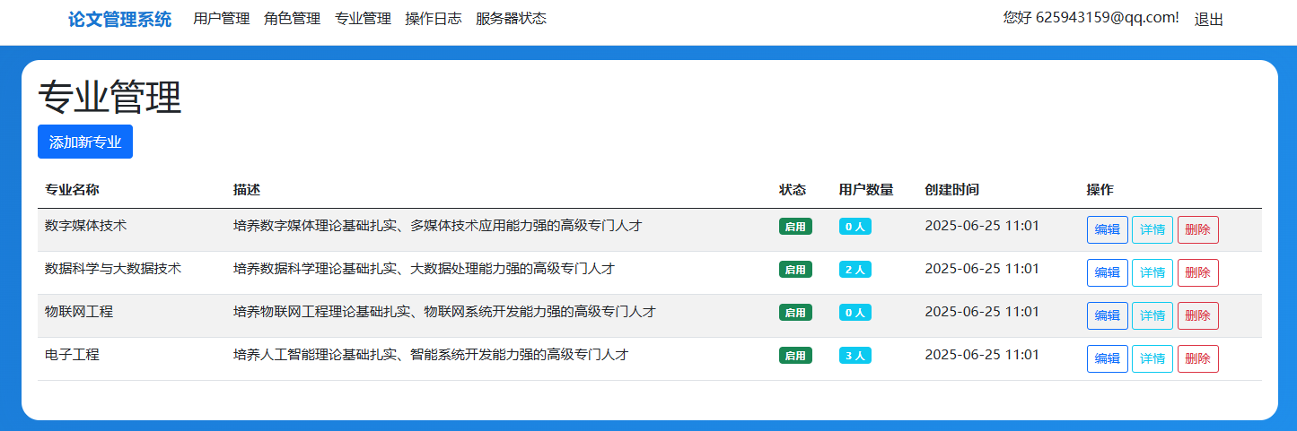Edit the 电子工程 major
Image resolution: width=1297 pixels, height=431 pixels.
[x=1107, y=358]
